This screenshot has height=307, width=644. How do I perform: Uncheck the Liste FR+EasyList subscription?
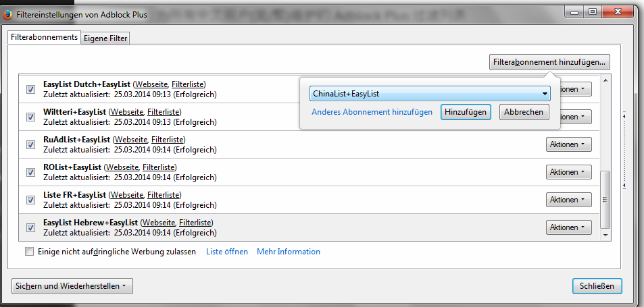[x=30, y=200]
